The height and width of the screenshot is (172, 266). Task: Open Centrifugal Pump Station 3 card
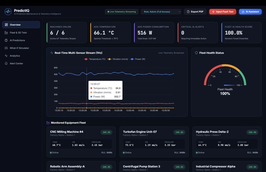click(154, 167)
